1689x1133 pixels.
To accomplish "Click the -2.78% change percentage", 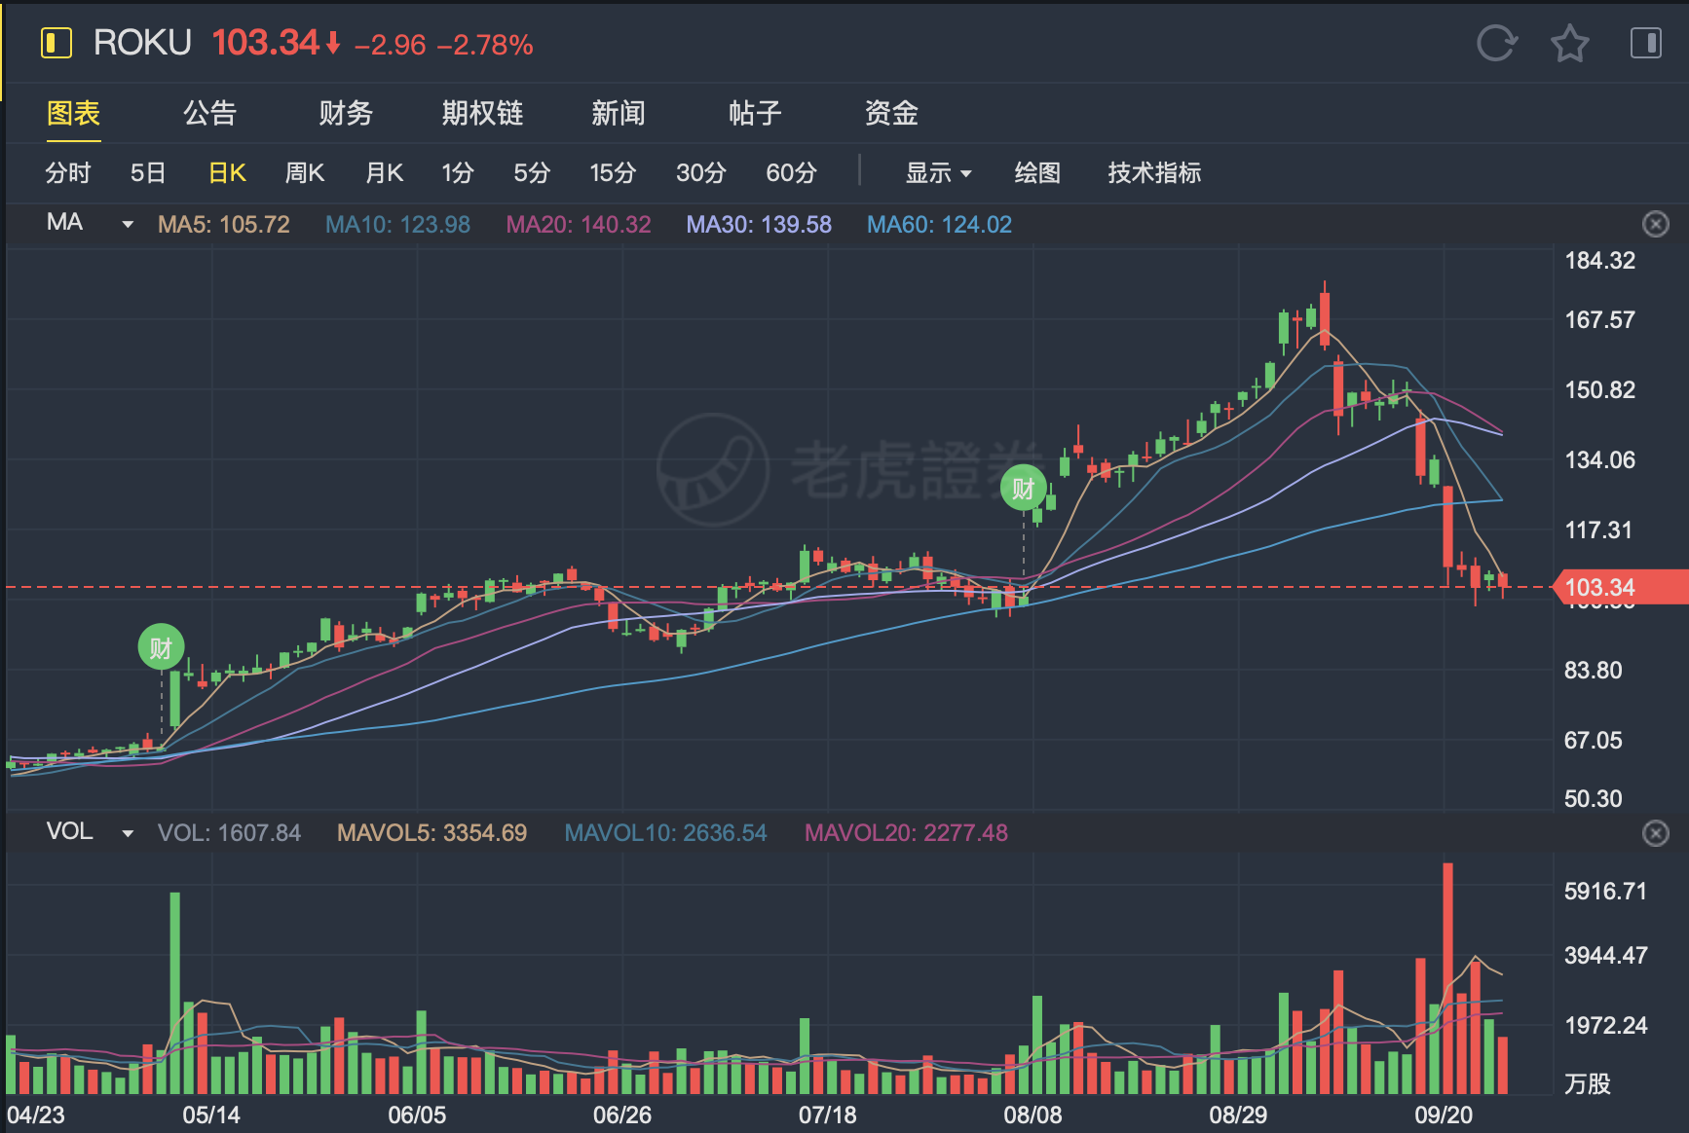I will tap(485, 45).
